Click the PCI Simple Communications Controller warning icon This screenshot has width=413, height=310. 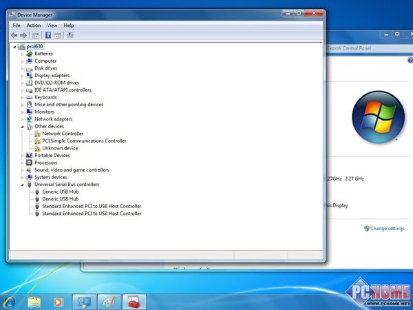click(x=37, y=141)
